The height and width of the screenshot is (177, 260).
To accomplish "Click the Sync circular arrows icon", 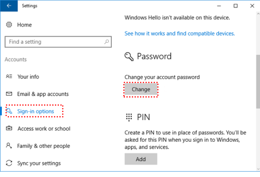I will [x=9, y=163].
